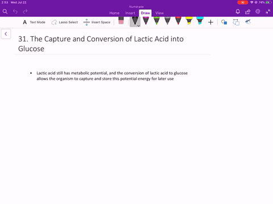The image size is (273, 204).
Task: Choose Insert Space tool
Action: click(97, 22)
